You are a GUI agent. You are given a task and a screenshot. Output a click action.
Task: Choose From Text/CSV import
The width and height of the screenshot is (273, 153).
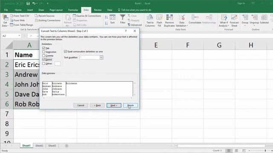[20, 16]
